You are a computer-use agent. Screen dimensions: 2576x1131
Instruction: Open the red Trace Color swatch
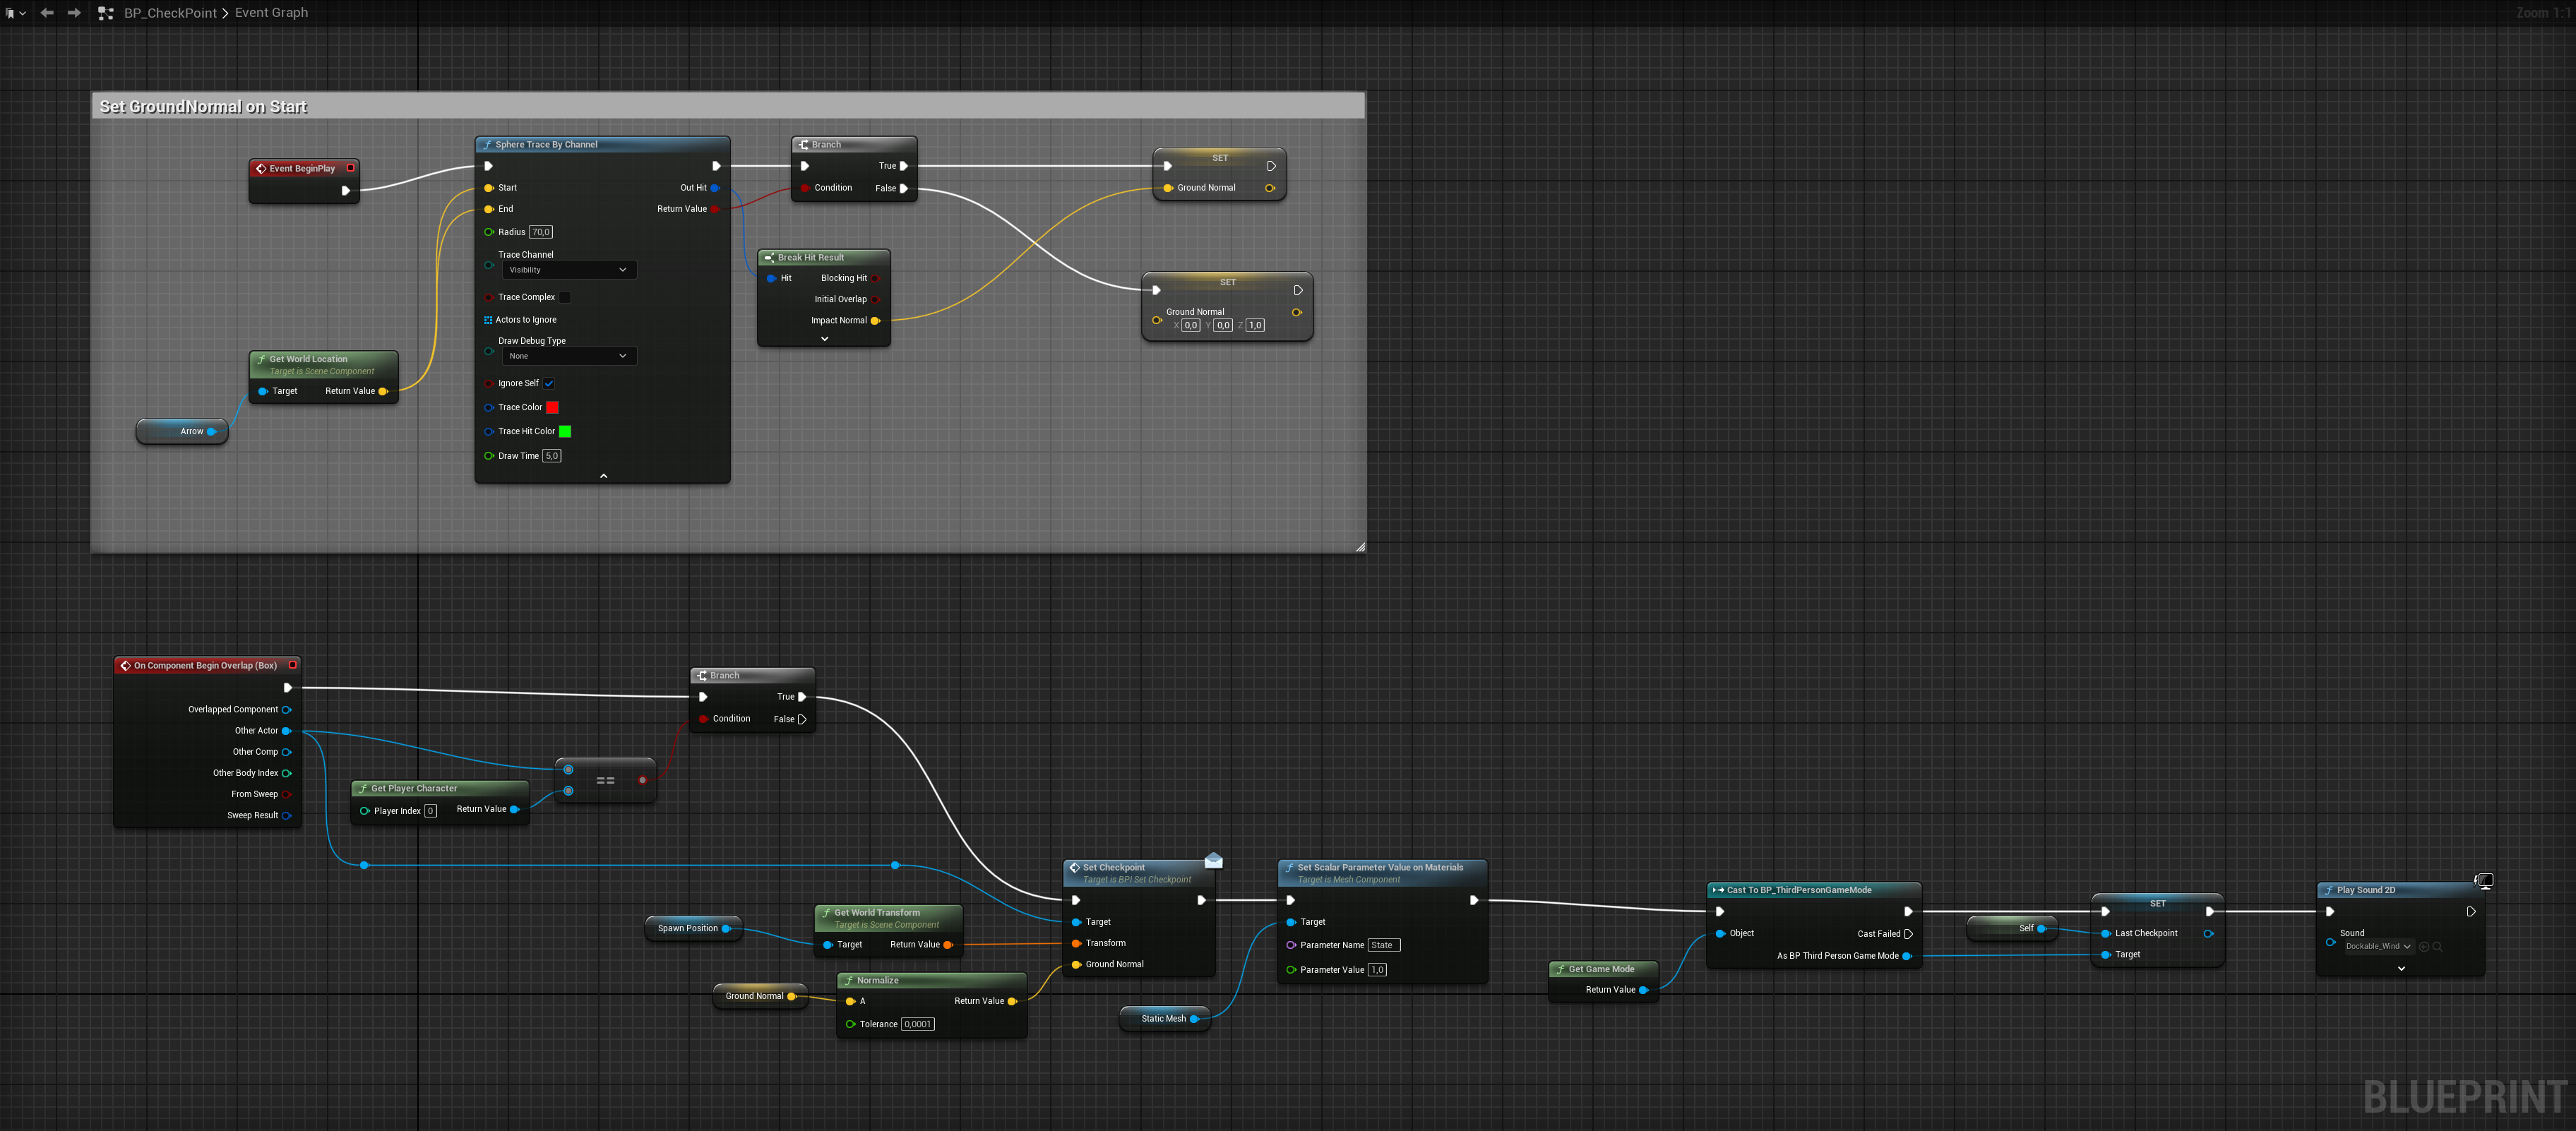(x=552, y=407)
